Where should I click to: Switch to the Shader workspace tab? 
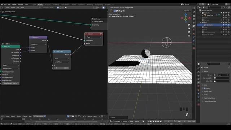click(74, 5)
